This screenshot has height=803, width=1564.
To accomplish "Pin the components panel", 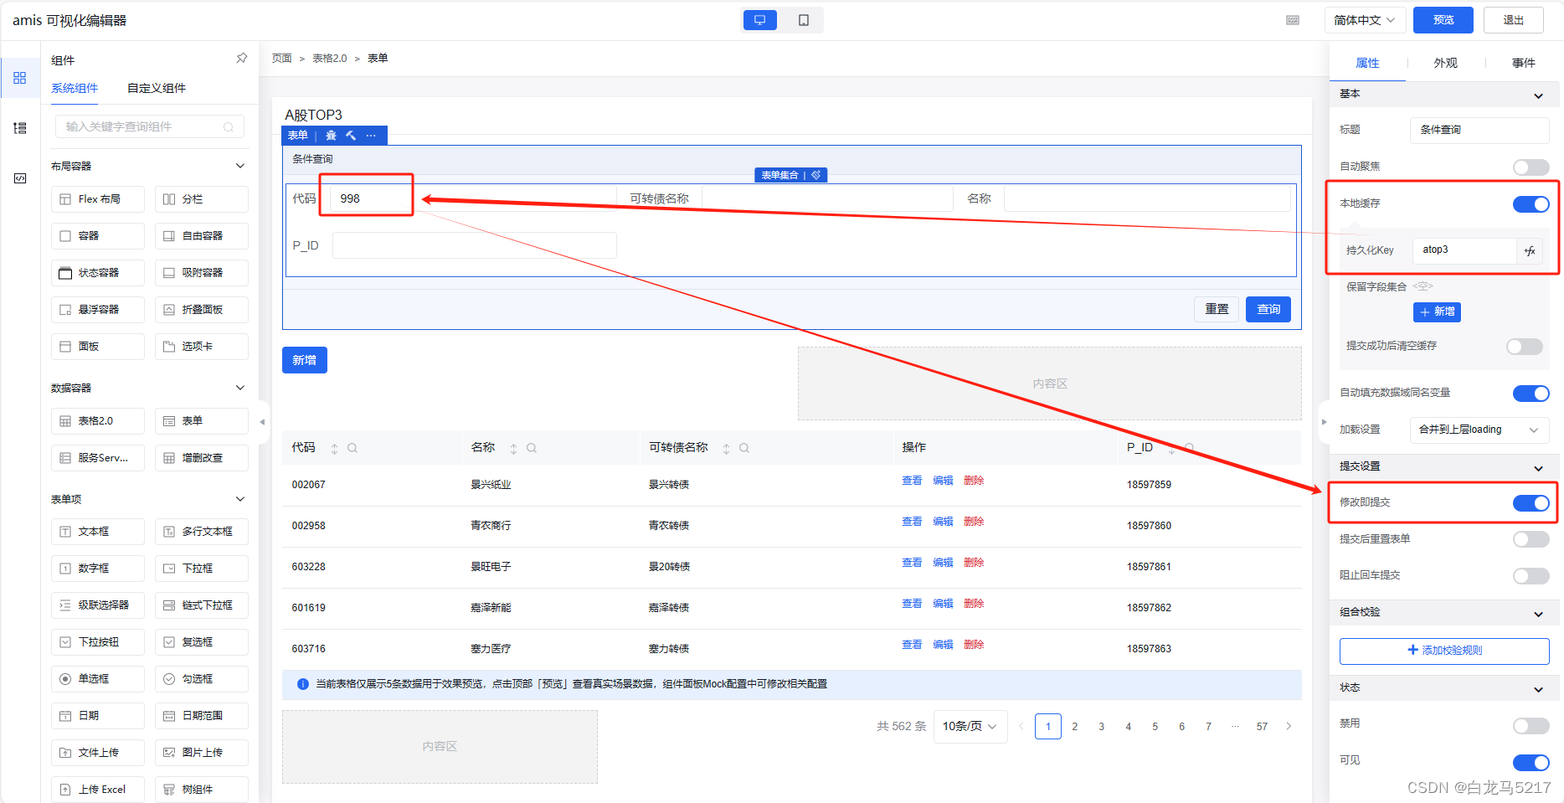I will click(x=241, y=59).
